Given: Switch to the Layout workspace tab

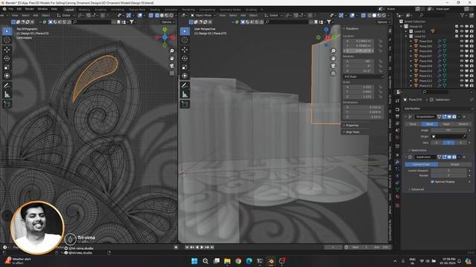Looking at the screenshot, I should pos(69,10).
